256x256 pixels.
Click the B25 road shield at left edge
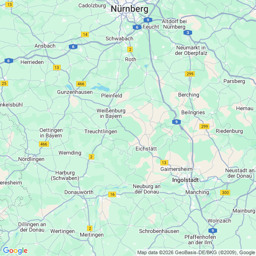click(4, 83)
